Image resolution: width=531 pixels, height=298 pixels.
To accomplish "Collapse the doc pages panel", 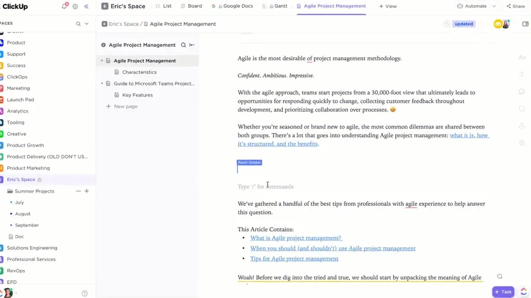I will (192, 45).
